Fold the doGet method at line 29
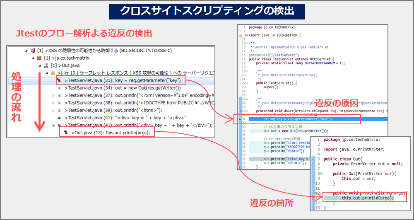This screenshot has width=414, height=220. pos(247,111)
